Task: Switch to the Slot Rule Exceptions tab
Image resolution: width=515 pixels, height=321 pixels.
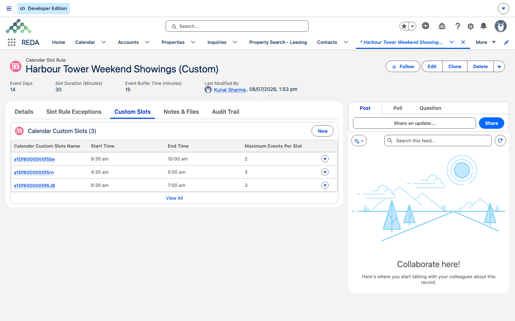Action: point(74,112)
